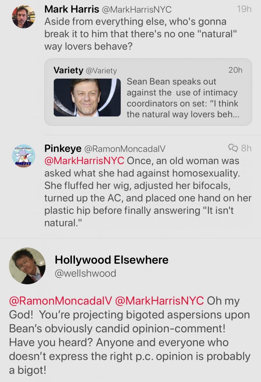Screen dimensions: 261x382
Task: Open Pinkeye's profile picture
Action: [23, 156]
